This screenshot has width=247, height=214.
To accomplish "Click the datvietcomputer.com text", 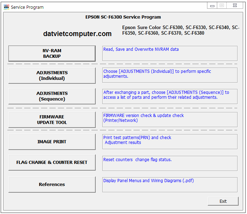I will pos(77,34).
